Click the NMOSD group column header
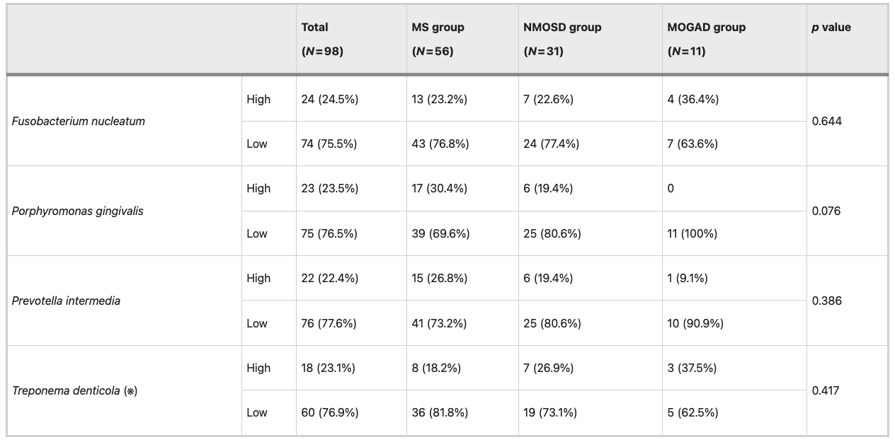 pos(562,39)
